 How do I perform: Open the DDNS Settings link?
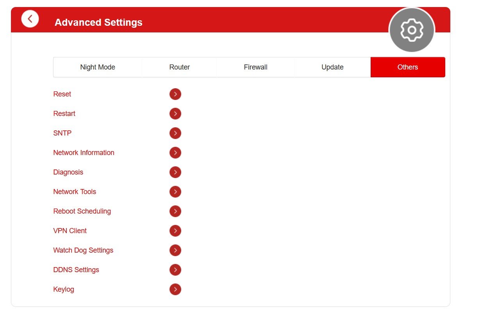(76, 270)
